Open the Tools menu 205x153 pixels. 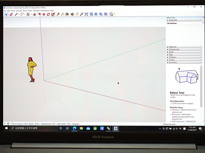pyautogui.click(x=30, y=11)
